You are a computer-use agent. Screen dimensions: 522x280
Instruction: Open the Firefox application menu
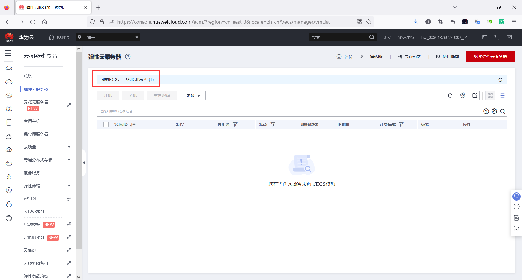click(x=514, y=22)
